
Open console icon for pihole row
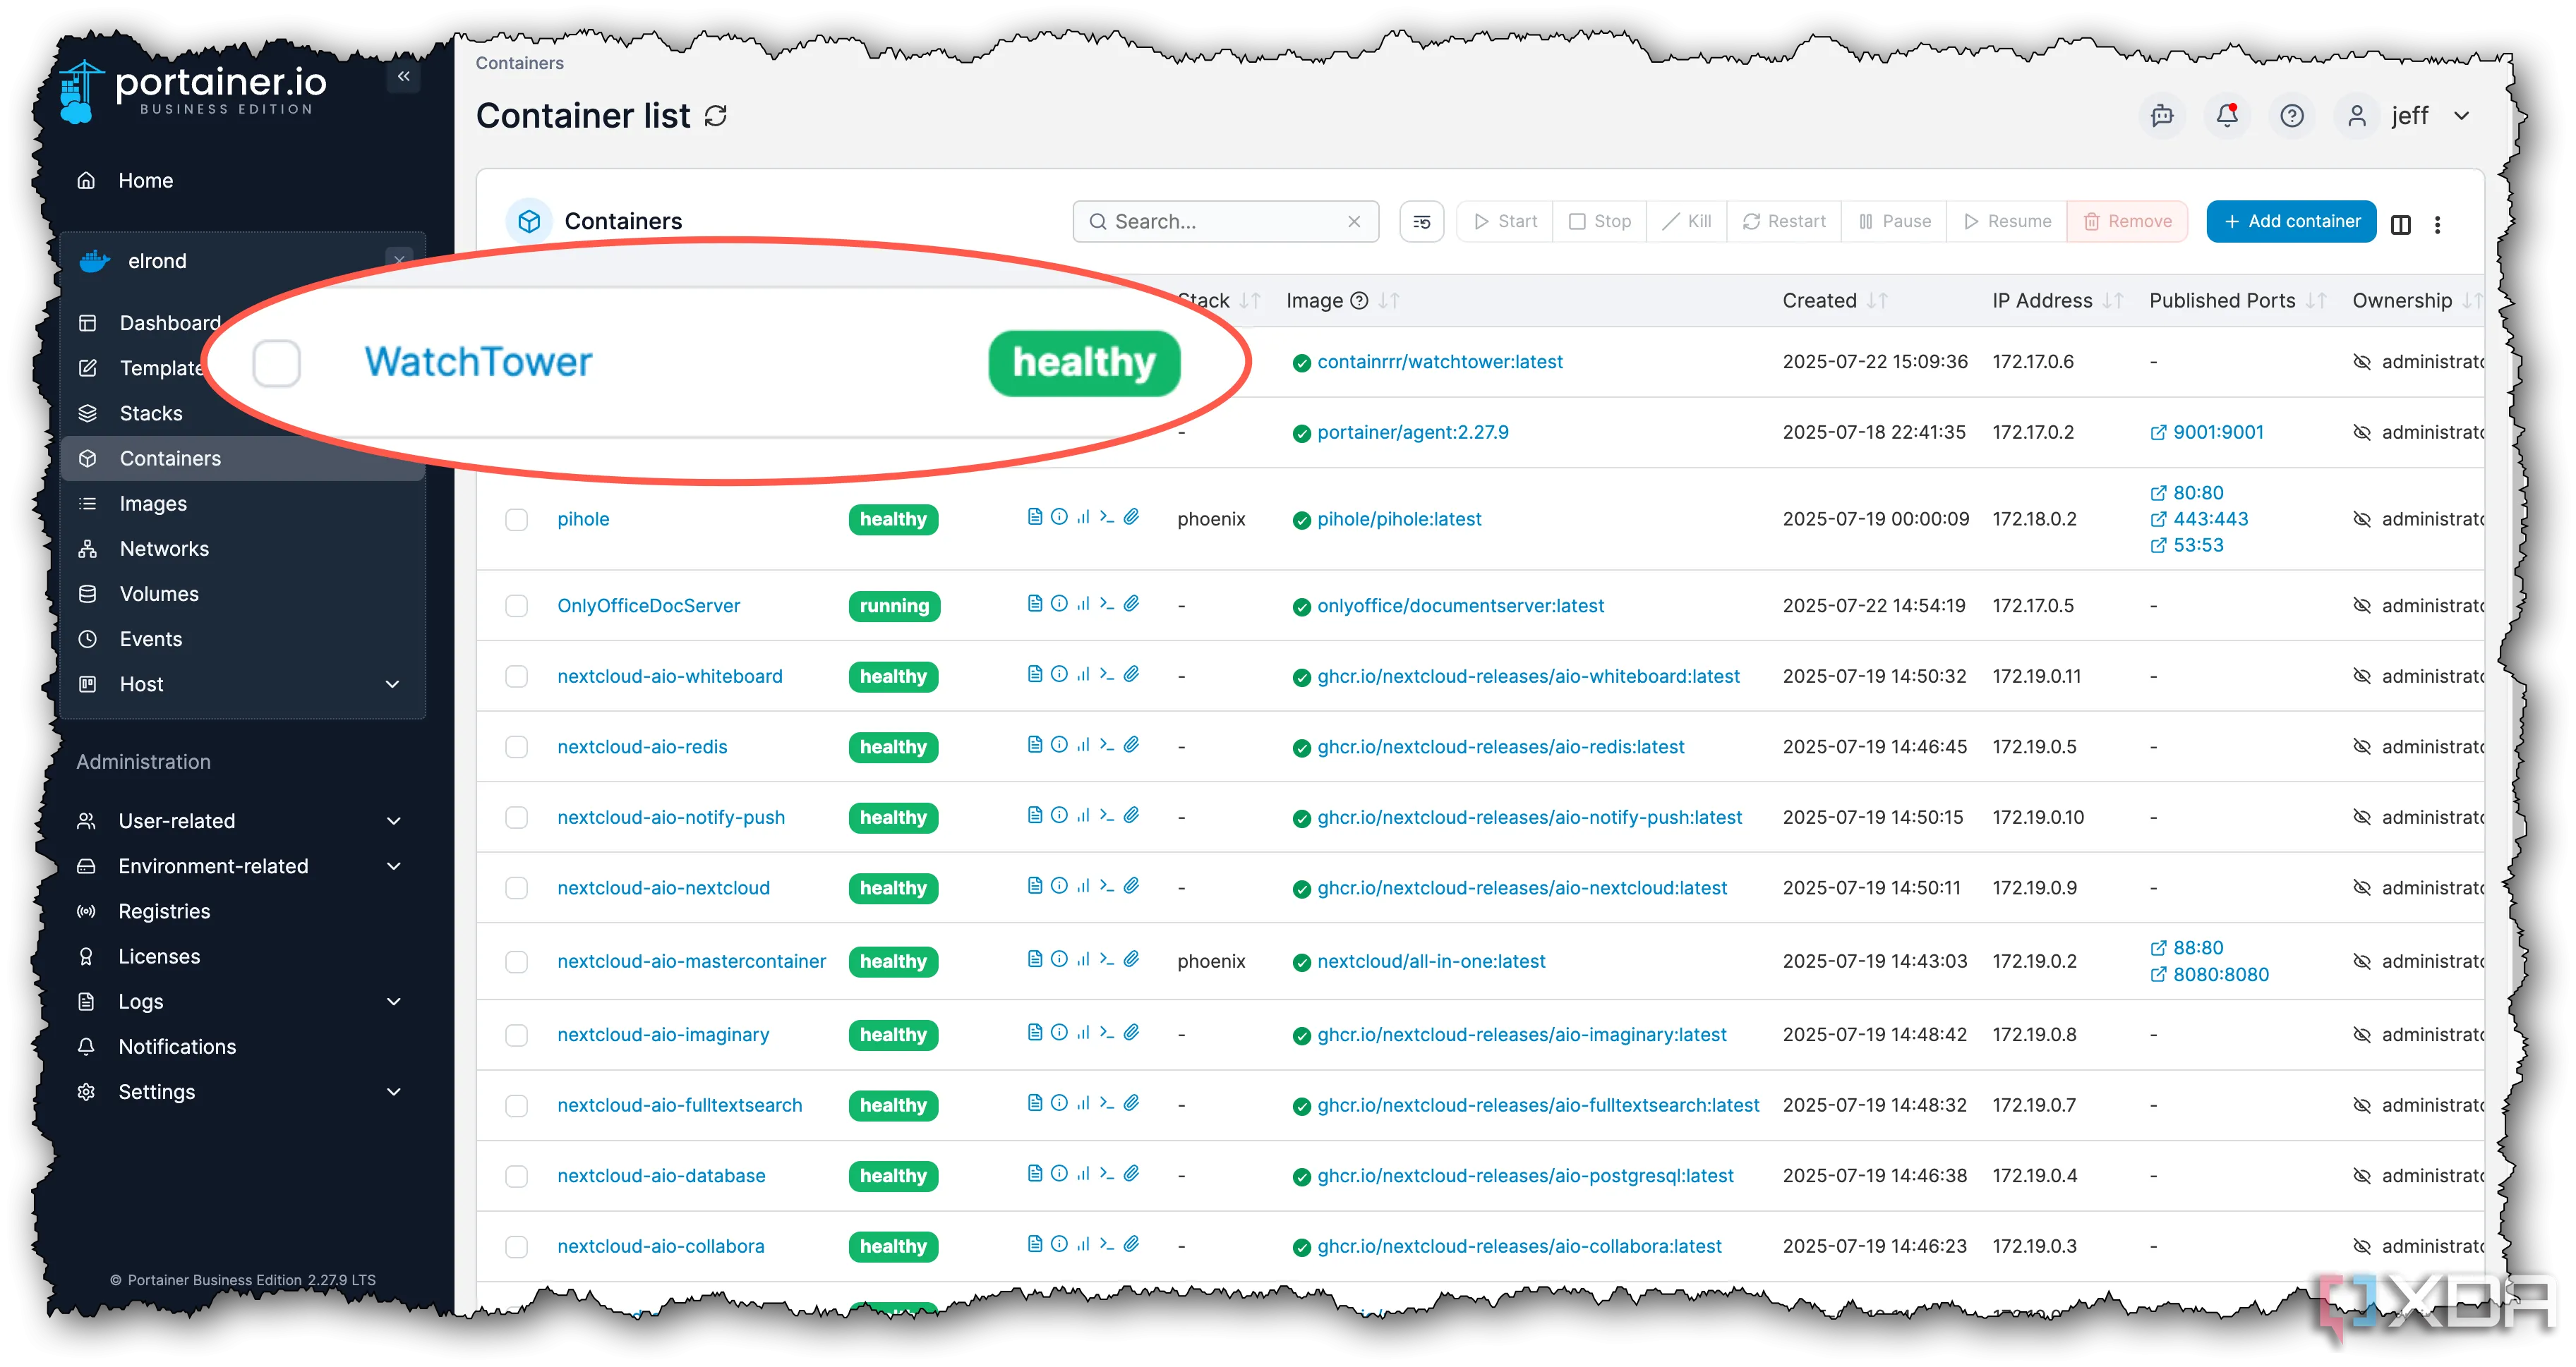[x=1107, y=516]
